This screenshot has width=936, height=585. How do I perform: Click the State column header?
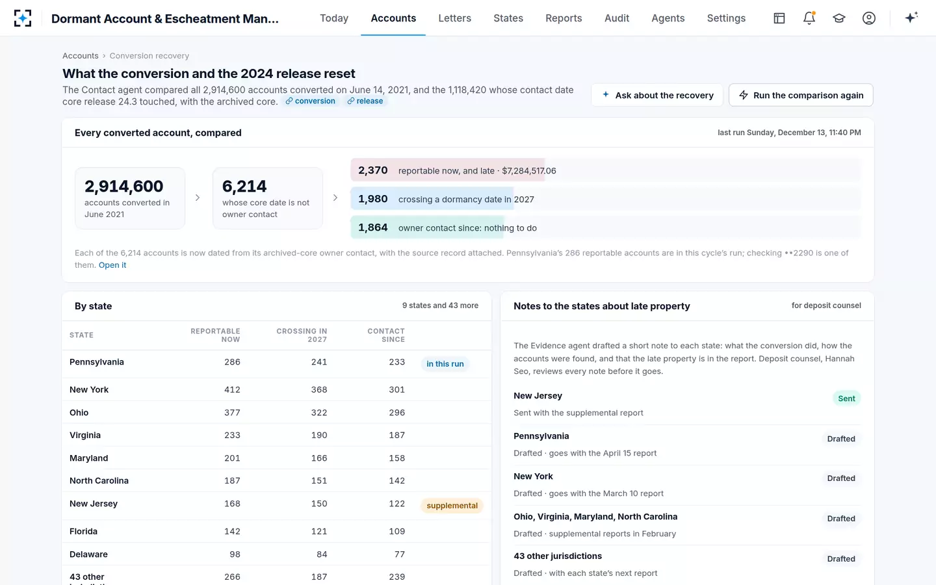[x=81, y=335]
